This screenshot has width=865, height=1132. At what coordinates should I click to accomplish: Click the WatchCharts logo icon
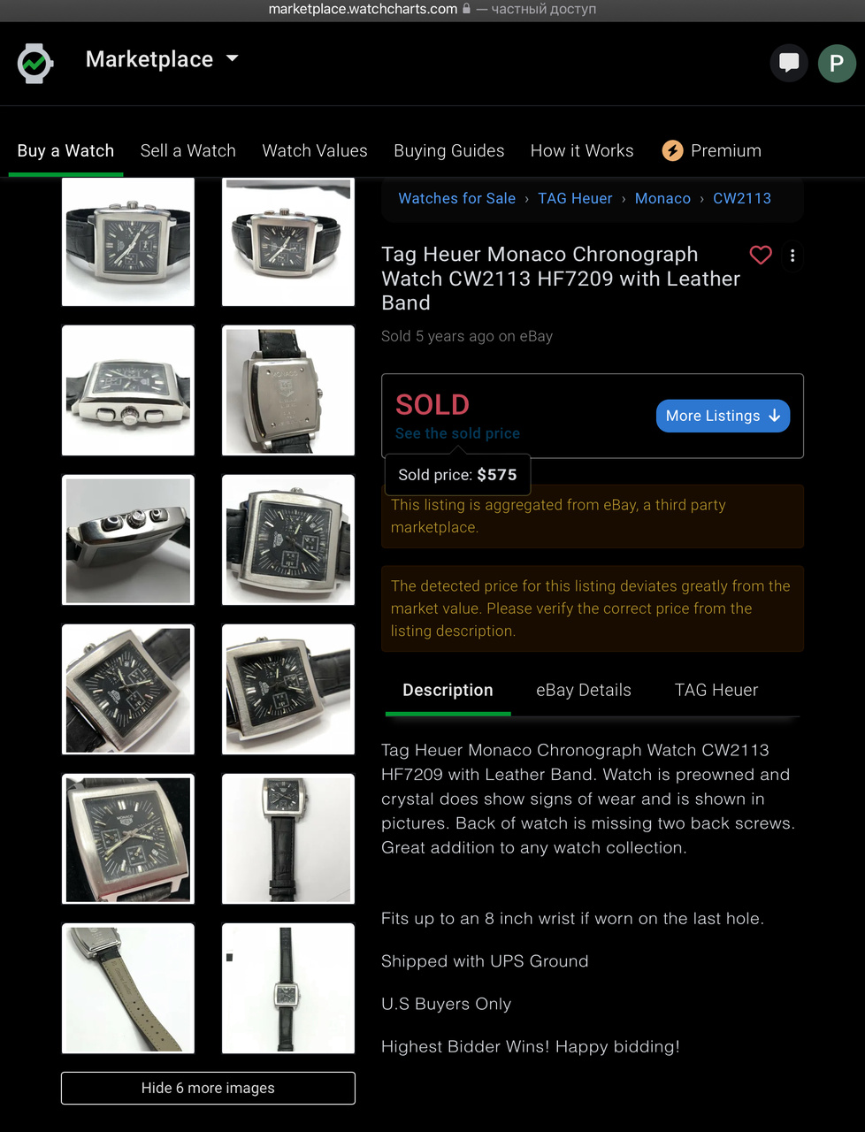[x=35, y=63]
